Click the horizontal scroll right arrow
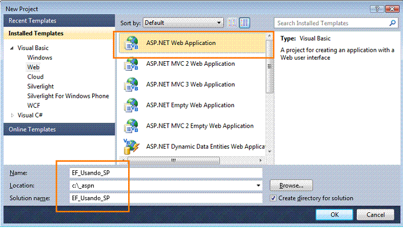 [x=261, y=161]
